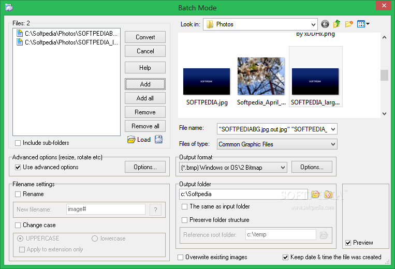Click the file browser scrollbar thumb
395x269 pixels.
384,75
